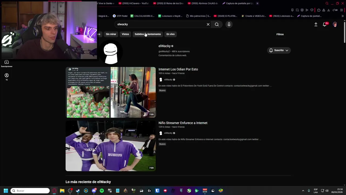Click the browser snapshot capture icon
This screenshot has height=195, width=346.
[297, 10]
